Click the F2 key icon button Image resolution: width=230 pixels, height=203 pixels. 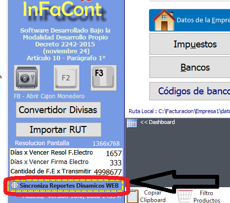pyautogui.click(x=66, y=78)
